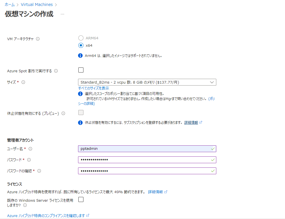Click blue info icon beside Arm64 support message

tap(80, 56)
